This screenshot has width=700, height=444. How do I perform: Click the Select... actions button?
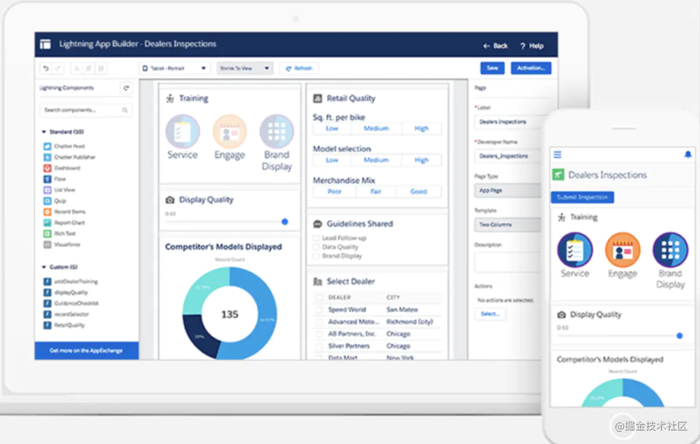490,313
